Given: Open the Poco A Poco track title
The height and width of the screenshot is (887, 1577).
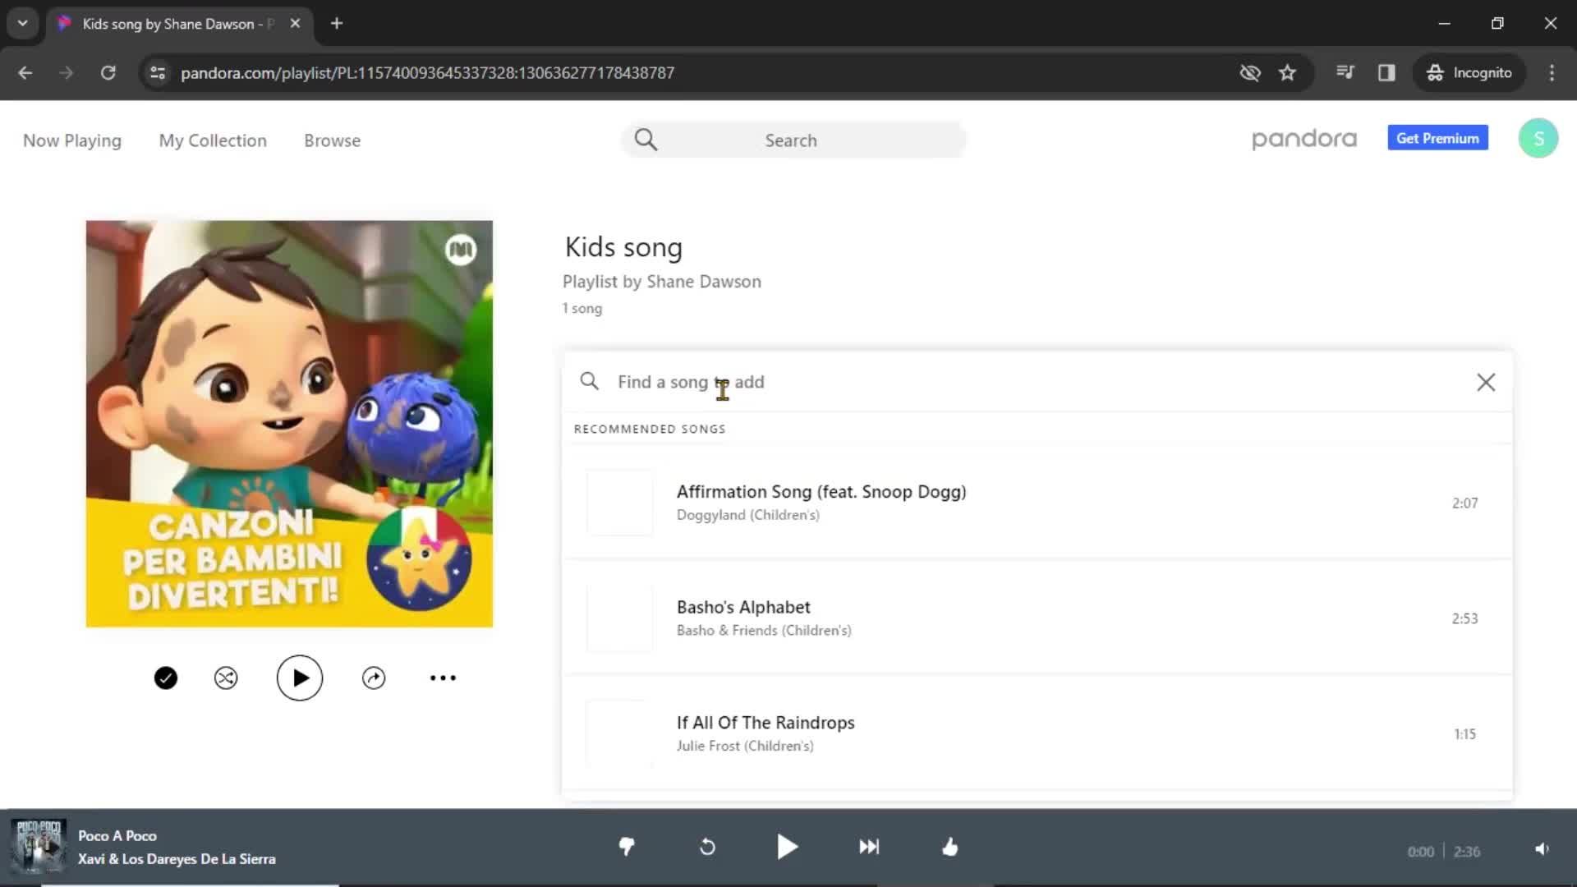Looking at the screenshot, I should (117, 836).
